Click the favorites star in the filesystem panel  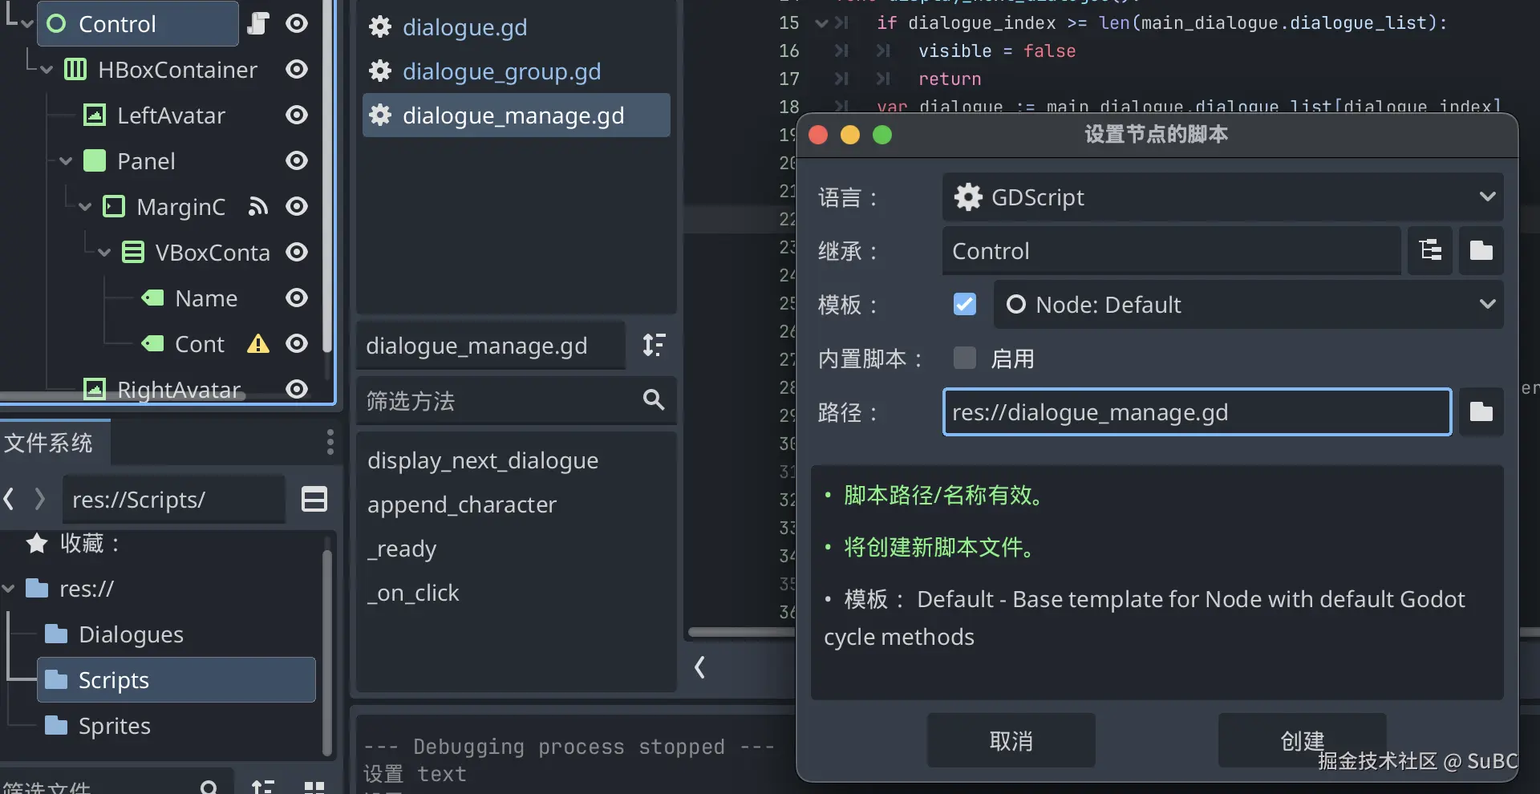[x=36, y=543]
